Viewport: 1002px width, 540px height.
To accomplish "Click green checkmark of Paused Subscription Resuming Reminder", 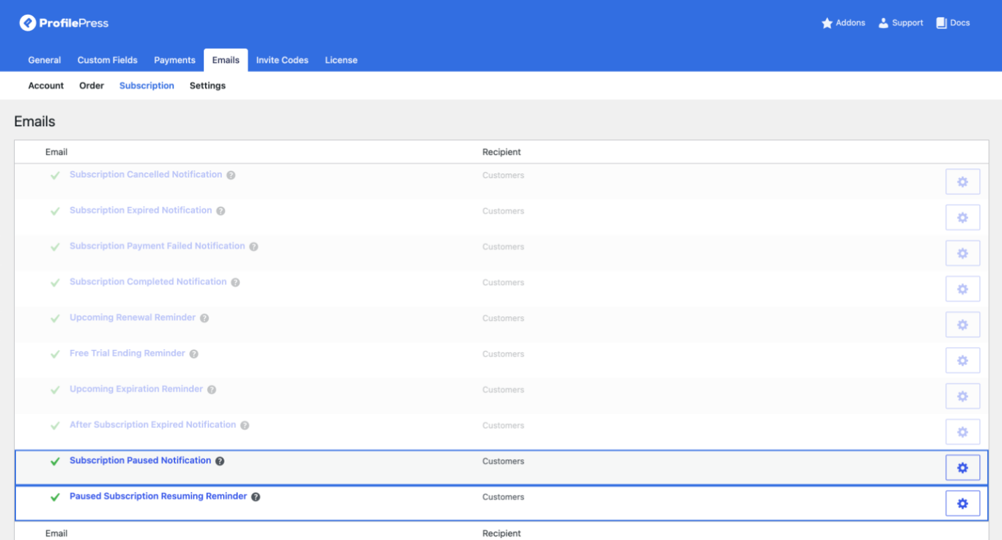I will (x=55, y=497).
